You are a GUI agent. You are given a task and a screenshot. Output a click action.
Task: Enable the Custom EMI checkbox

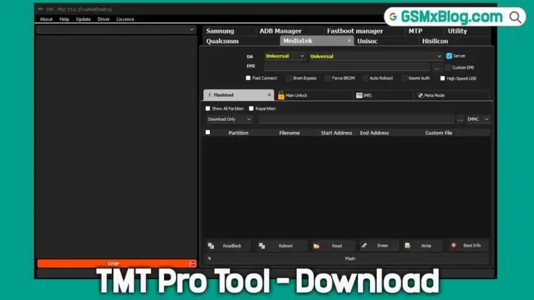point(448,67)
